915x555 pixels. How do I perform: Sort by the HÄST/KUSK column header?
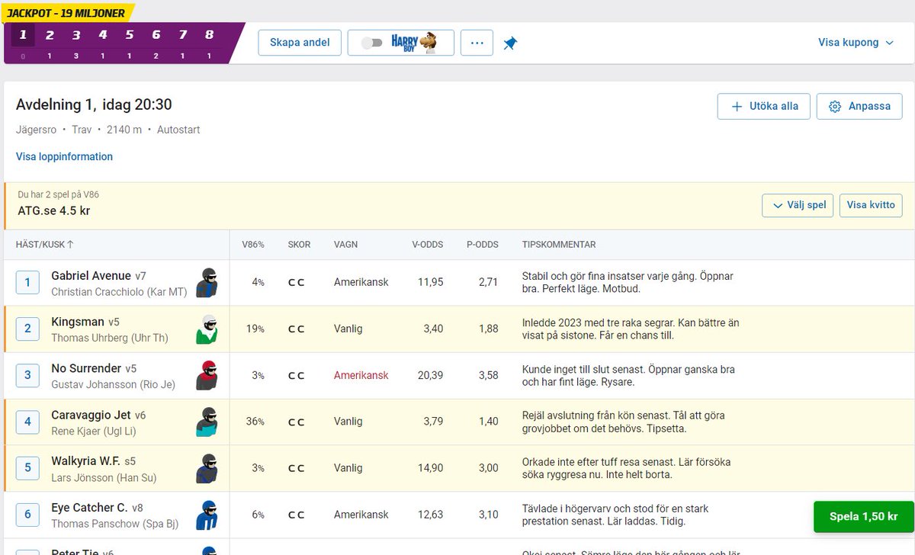(x=45, y=245)
